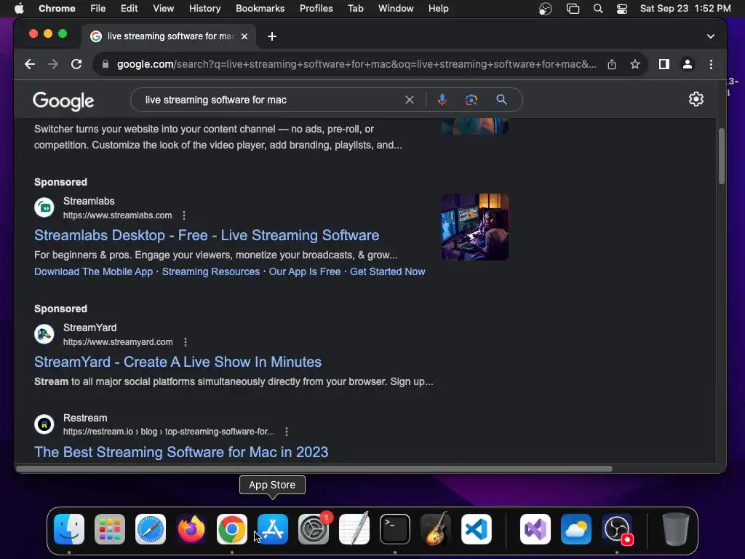
Task: Open Get Started Now sitelink
Action: coord(387,272)
